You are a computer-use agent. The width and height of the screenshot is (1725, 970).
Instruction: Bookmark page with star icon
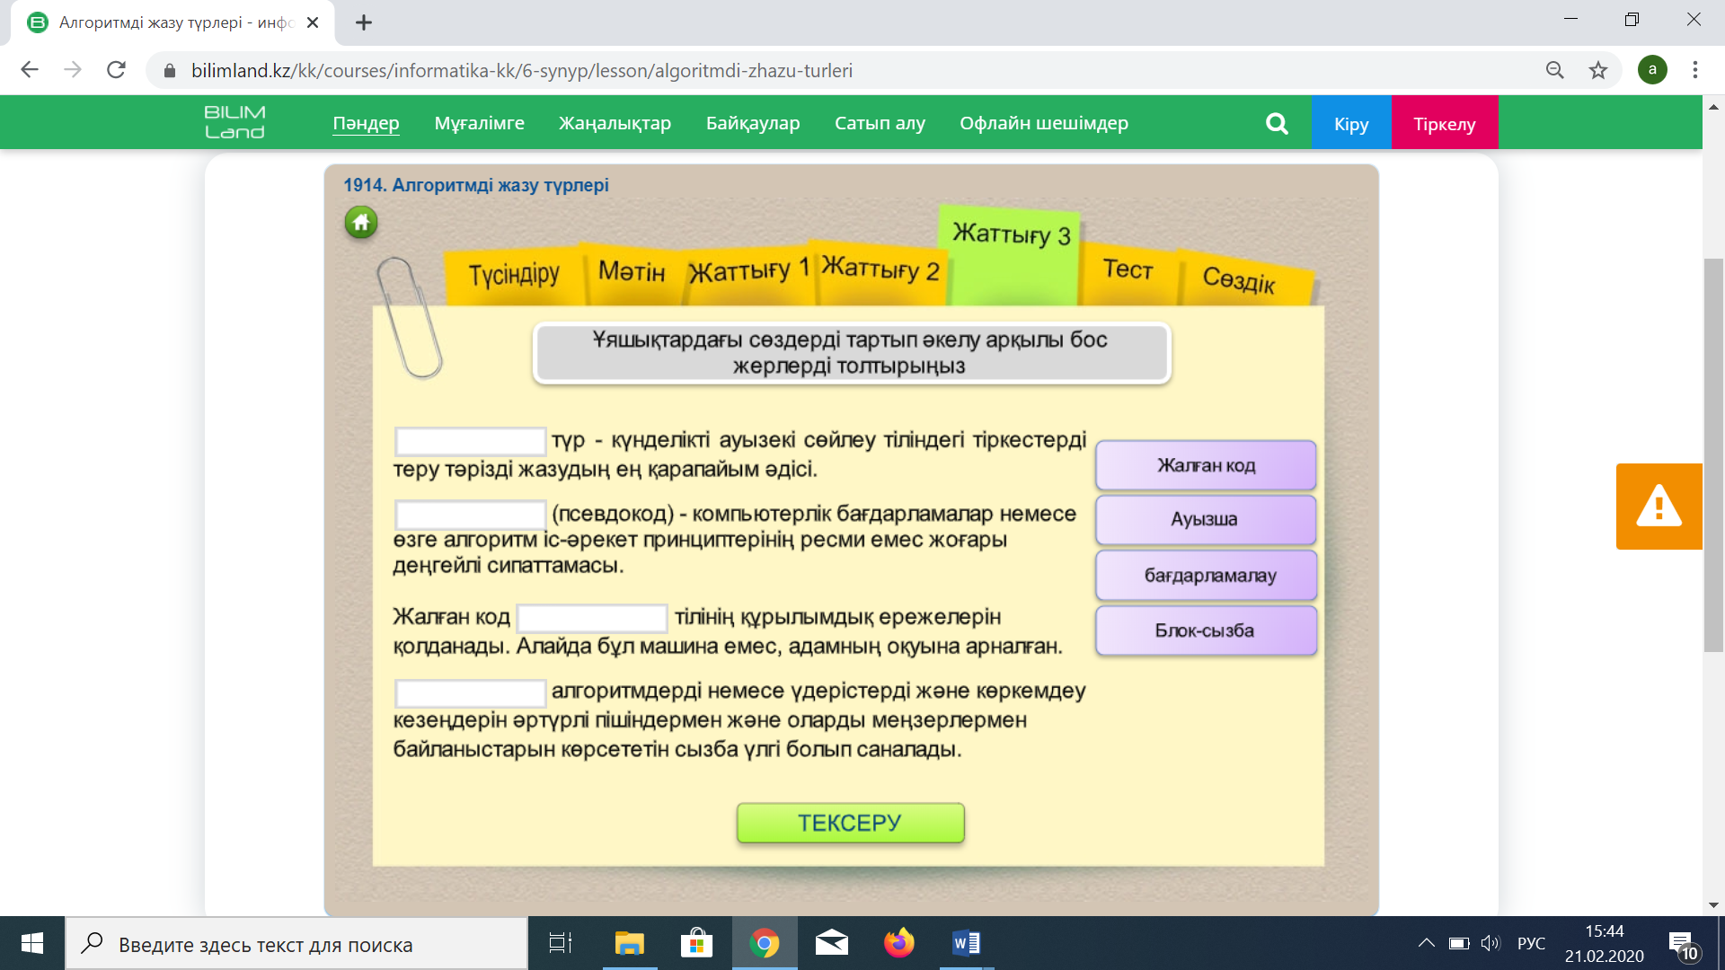[x=1598, y=70]
